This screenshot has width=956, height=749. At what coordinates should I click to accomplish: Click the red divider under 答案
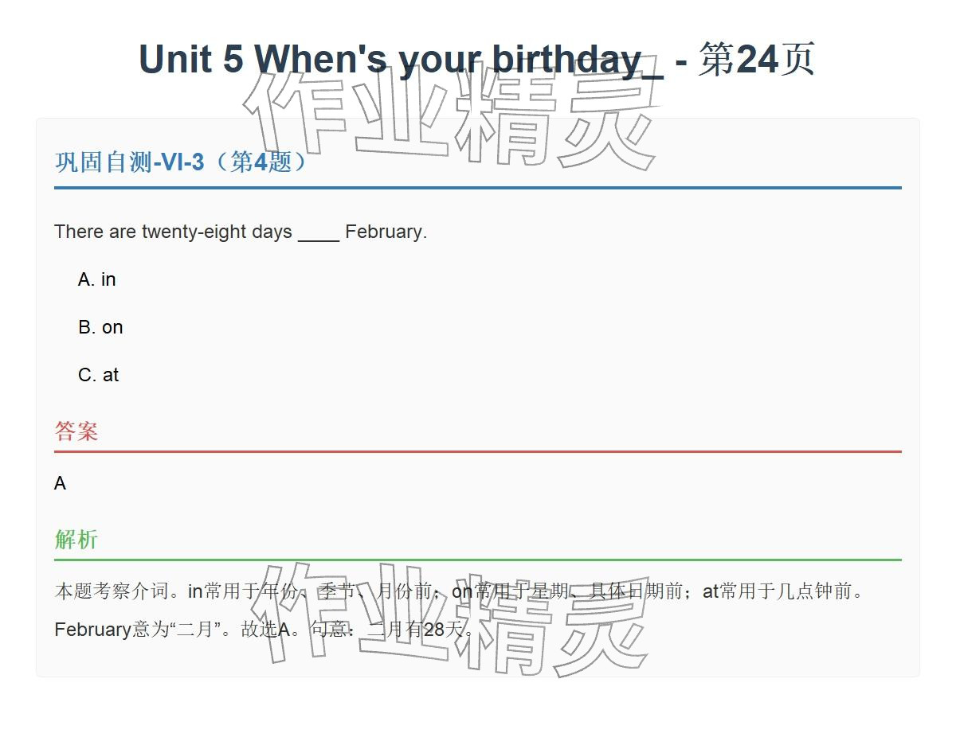(478, 451)
